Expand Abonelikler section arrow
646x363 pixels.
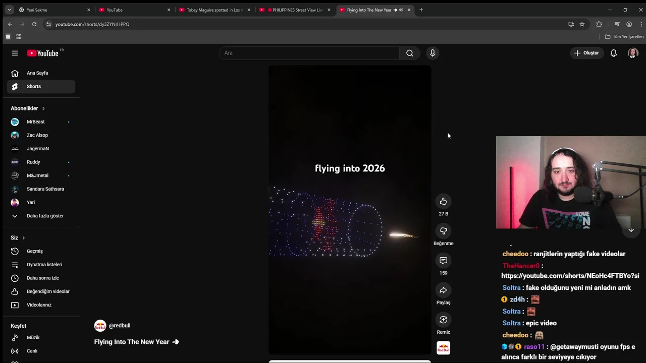43,108
